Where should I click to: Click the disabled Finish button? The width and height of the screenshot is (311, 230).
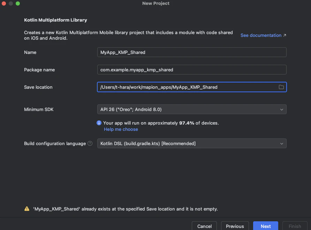point(295,226)
